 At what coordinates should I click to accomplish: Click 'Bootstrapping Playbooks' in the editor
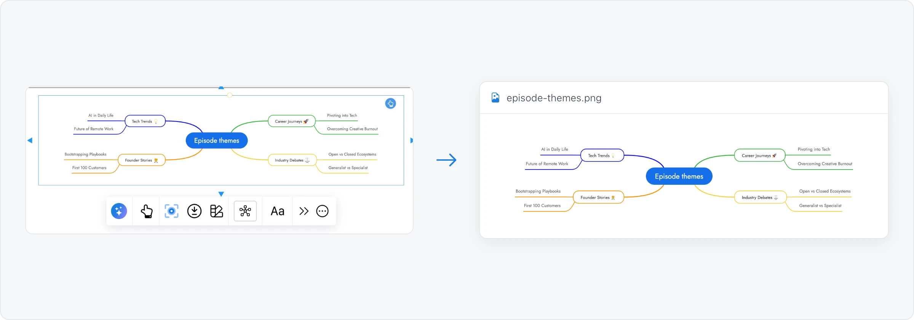85,154
